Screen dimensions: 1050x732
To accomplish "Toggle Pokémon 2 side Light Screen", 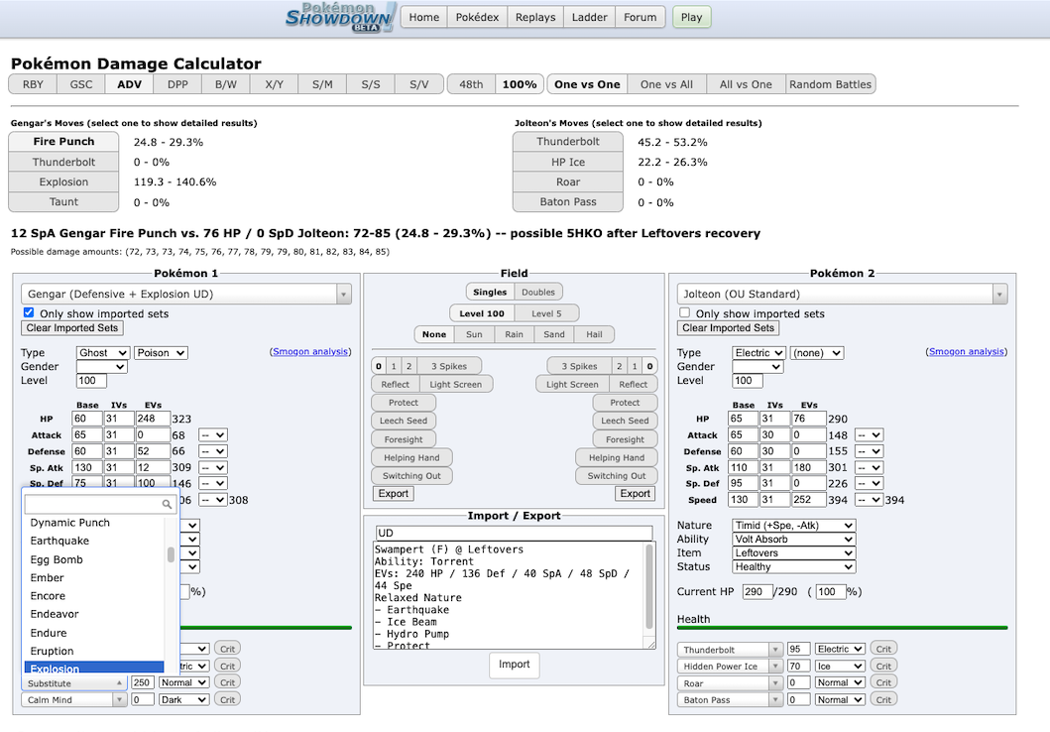I will pos(572,385).
